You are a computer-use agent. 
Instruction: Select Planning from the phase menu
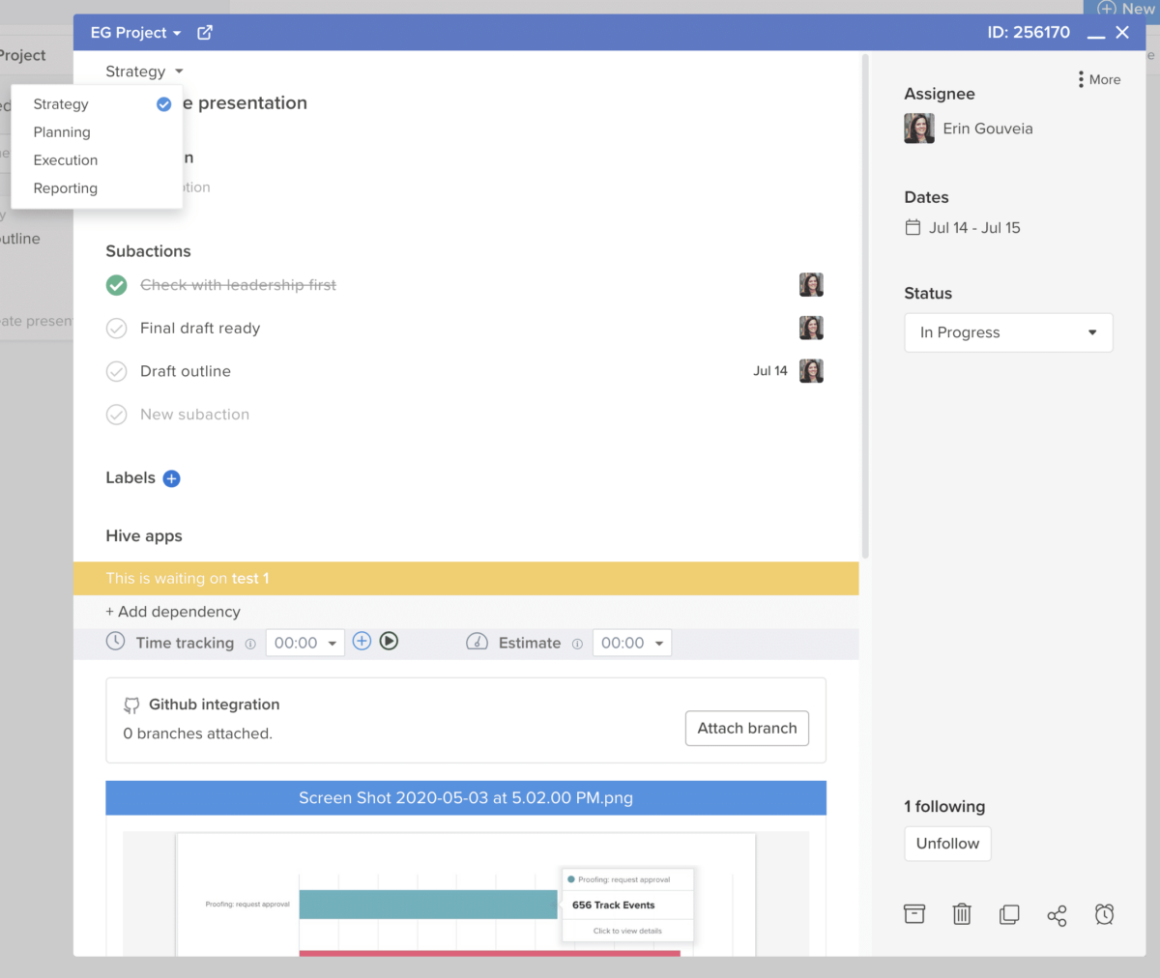click(61, 131)
